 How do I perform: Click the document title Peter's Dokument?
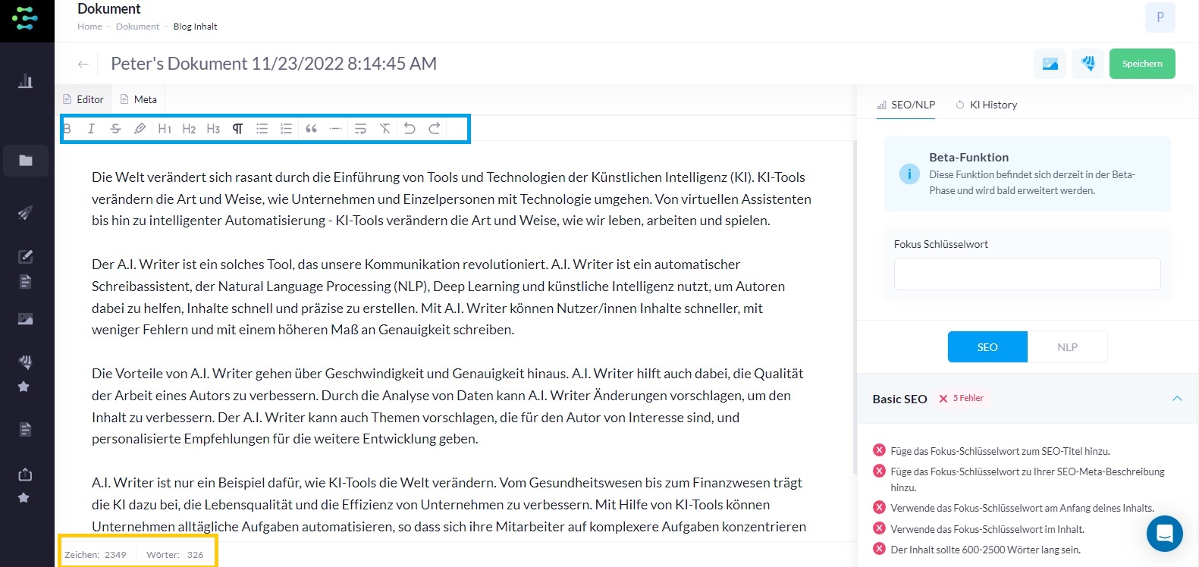click(x=274, y=64)
